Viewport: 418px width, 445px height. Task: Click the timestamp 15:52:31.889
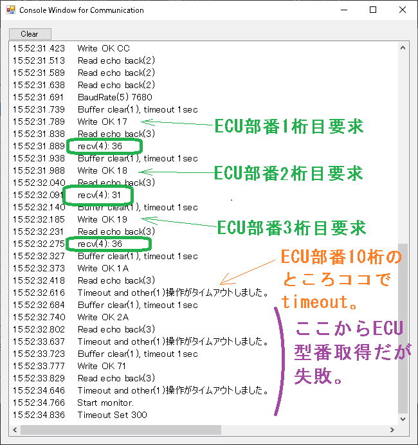pyautogui.click(x=39, y=146)
